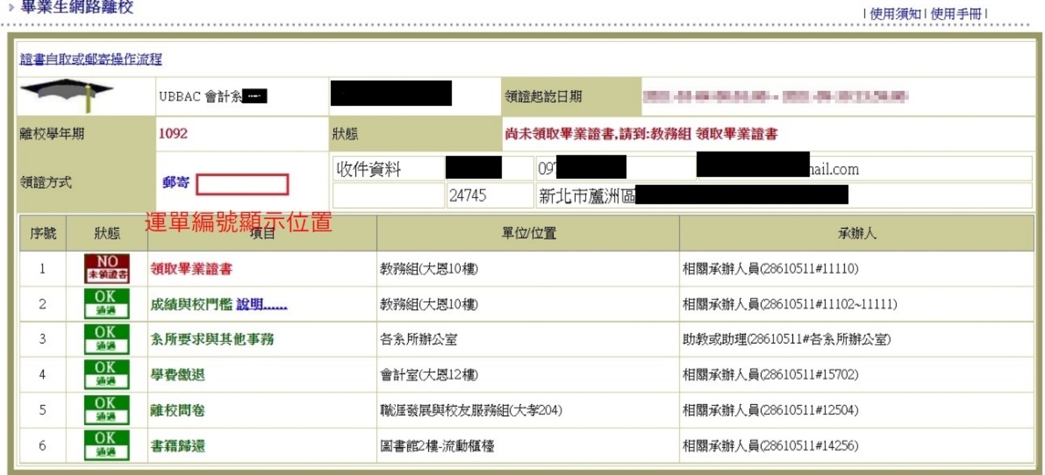Click the 郵寄 pickup method label
Image resolution: width=1045 pixels, height=475 pixels.
click(x=176, y=182)
